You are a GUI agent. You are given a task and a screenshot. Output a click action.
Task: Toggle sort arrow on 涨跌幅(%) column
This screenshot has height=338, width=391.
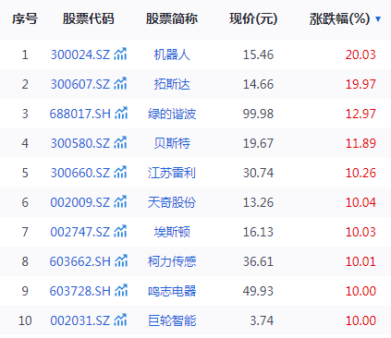tap(378, 19)
